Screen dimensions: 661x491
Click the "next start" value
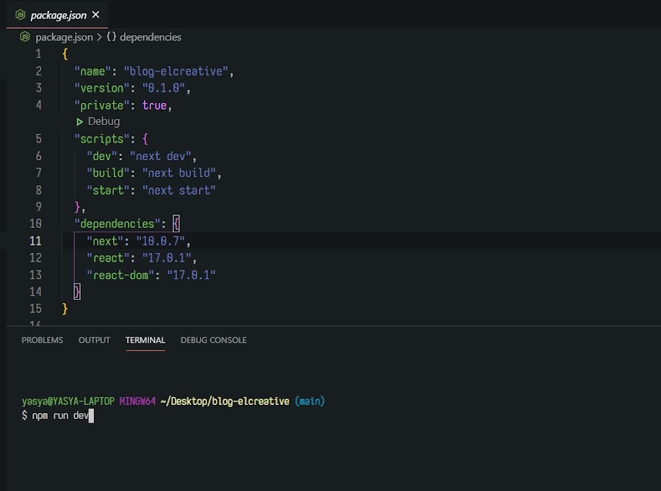pos(178,190)
